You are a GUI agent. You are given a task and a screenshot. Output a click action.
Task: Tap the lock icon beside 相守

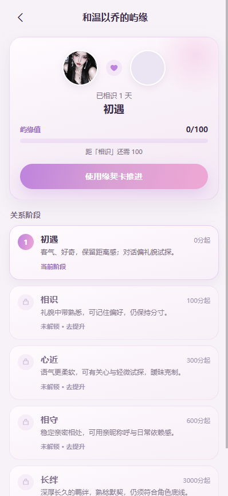tap(26, 422)
